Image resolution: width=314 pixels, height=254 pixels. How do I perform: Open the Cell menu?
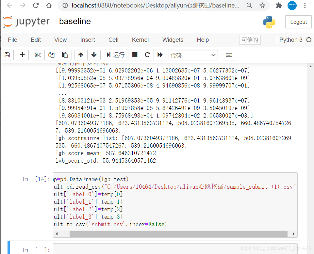113,40
